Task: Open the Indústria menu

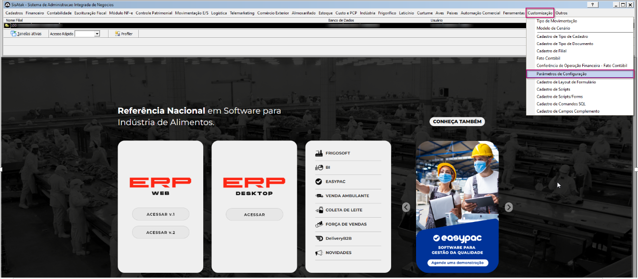Action: (x=368, y=13)
